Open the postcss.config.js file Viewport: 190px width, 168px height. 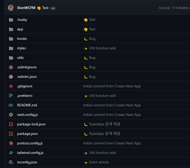point(30,143)
